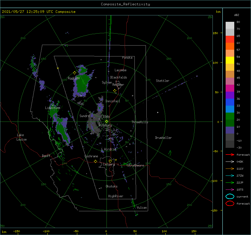Click the yellow diamond marker near Cochrane
251x235 pixels.
(96, 162)
